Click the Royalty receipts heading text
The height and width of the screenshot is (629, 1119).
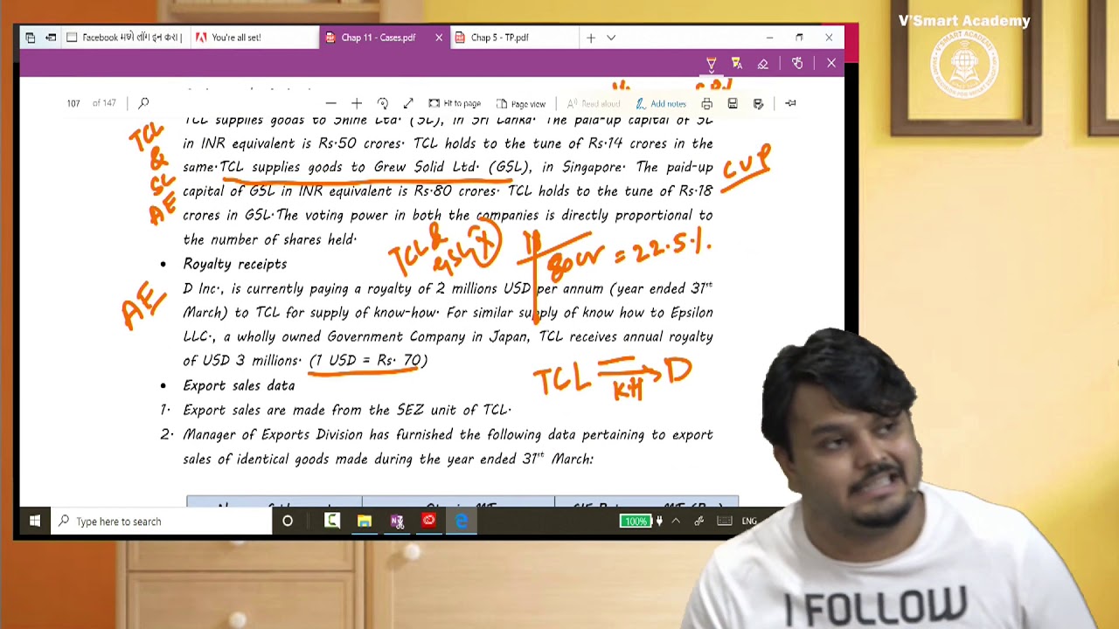[x=234, y=264]
